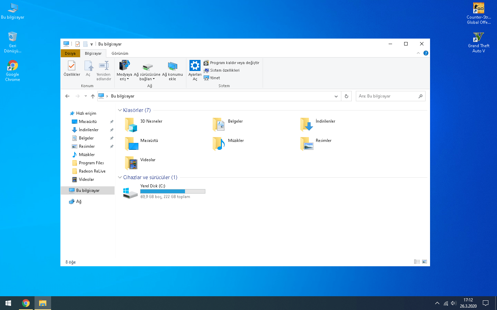Click the Ara: Bu bilgisayar search box

coord(390,96)
